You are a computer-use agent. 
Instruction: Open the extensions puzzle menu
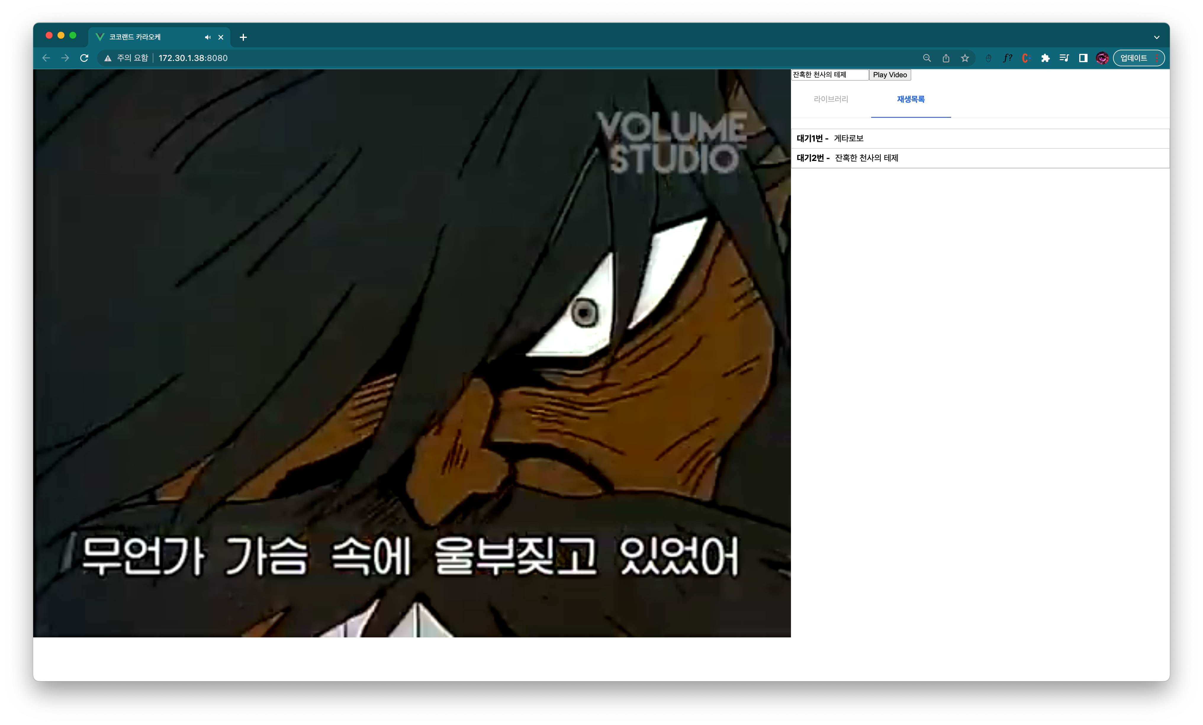[1045, 58]
